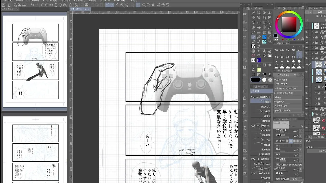Open the ブラシサイズ palette tab
Image resolution: width=326 pixels, height=183 pixels.
coord(284,43)
